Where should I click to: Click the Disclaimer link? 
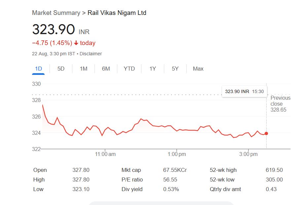(x=91, y=54)
